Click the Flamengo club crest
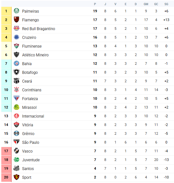 [16, 20]
